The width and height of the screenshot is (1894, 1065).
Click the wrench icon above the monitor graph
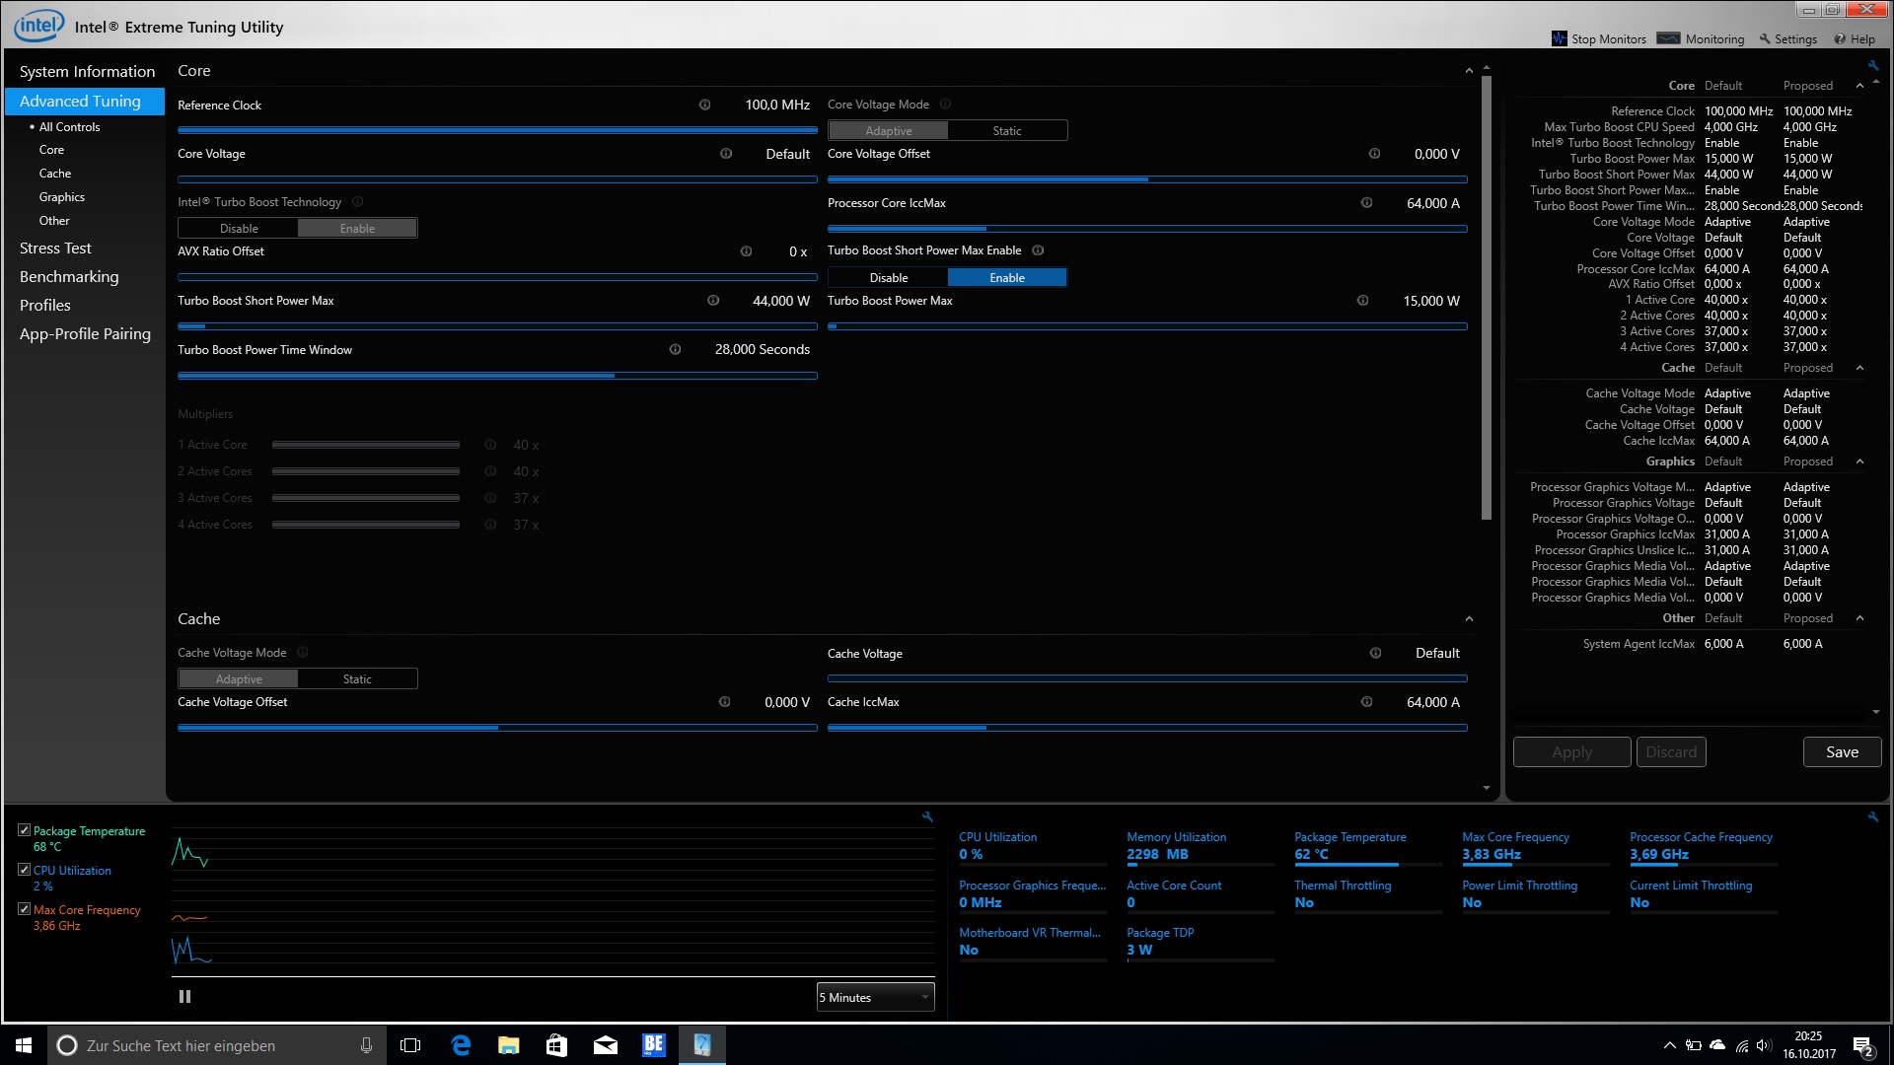[927, 816]
